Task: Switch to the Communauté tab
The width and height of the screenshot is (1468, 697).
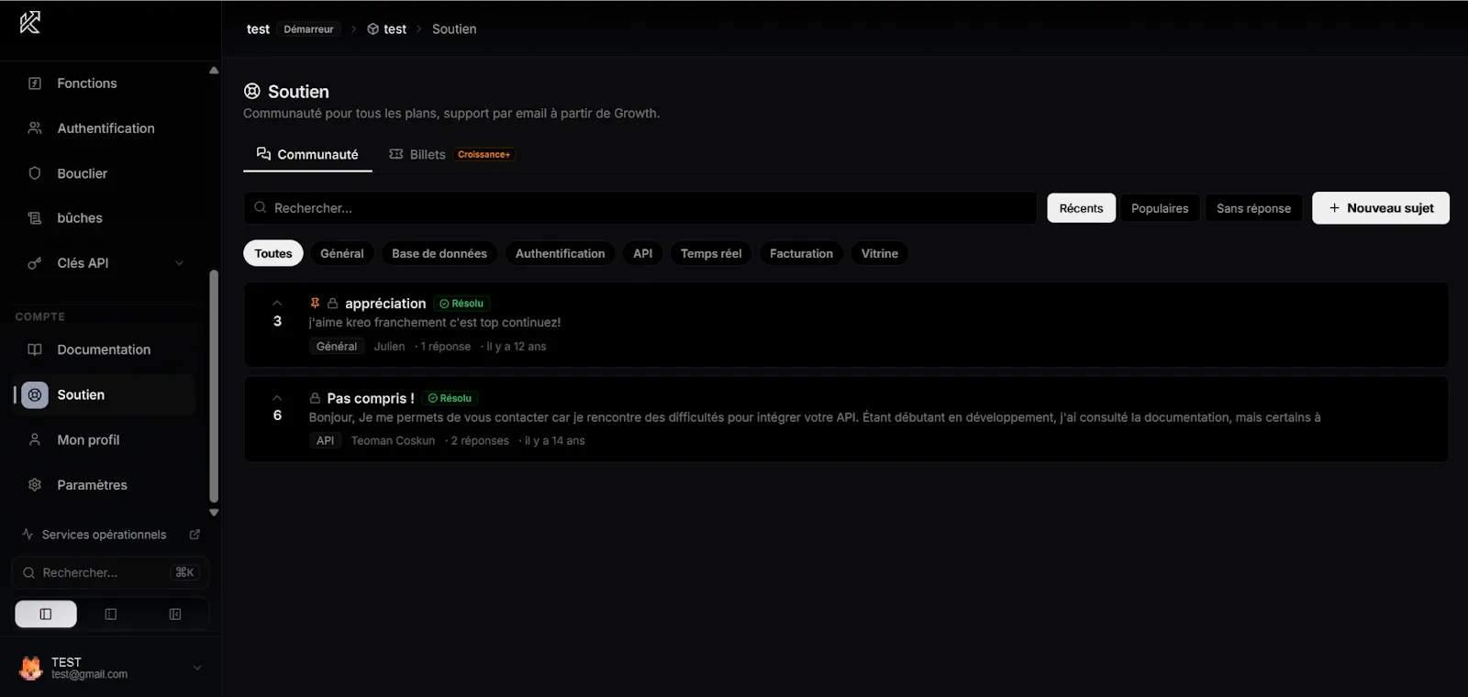Action: (x=307, y=154)
